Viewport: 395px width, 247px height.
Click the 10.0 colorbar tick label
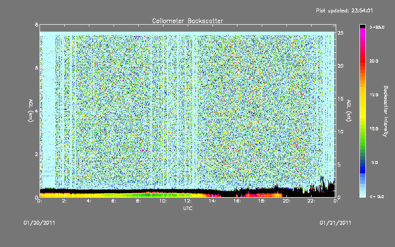point(374,129)
